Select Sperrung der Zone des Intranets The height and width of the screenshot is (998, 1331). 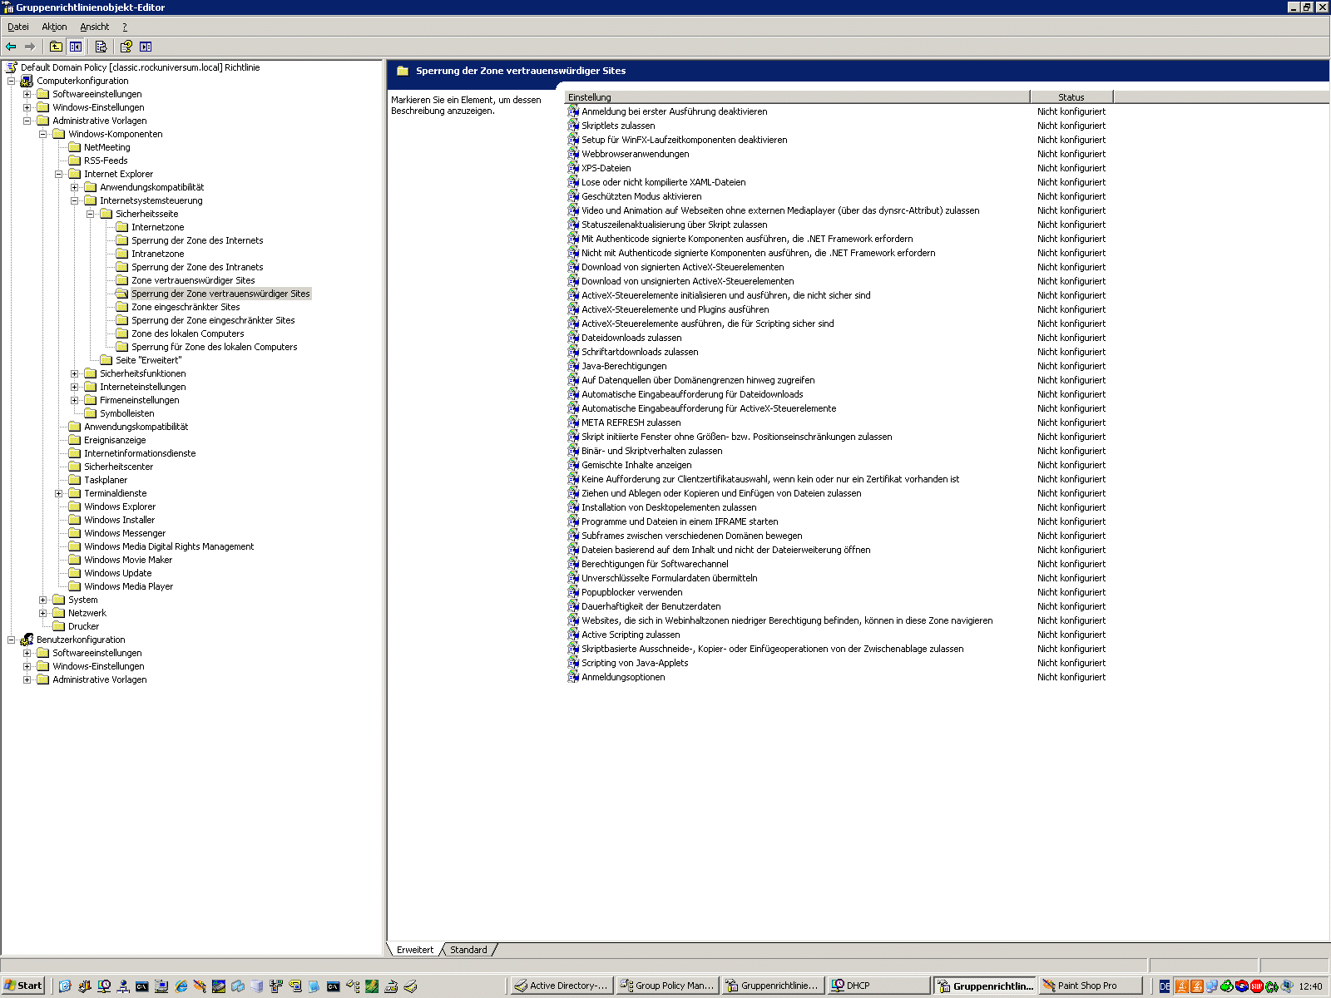click(x=196, y=267)
